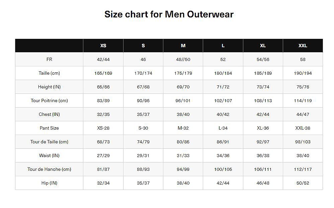Select the XS column header

point(103,46)
